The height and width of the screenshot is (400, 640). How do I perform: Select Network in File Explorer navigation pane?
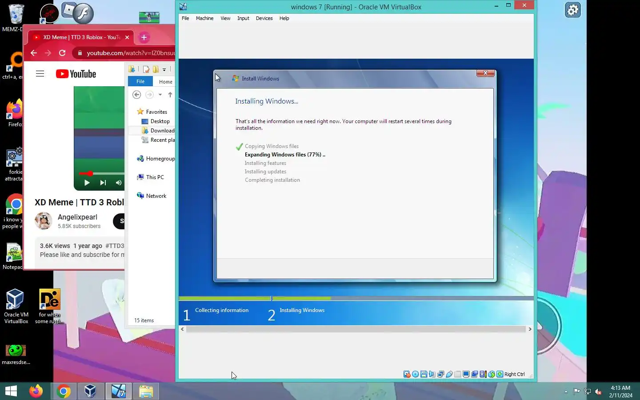click(x=152, y=196)
